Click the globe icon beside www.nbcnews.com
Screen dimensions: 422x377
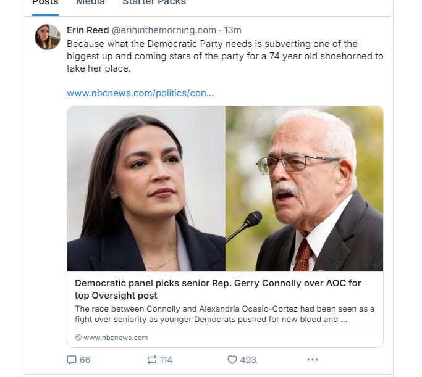tap(78, 338)
